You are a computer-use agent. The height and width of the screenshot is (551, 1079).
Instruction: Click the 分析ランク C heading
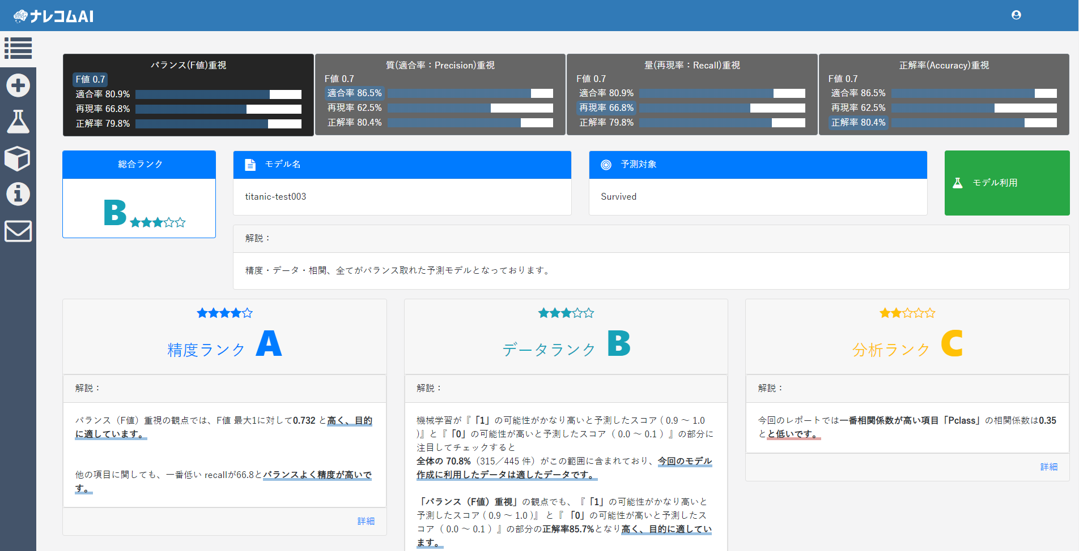(x=907, y=345)
